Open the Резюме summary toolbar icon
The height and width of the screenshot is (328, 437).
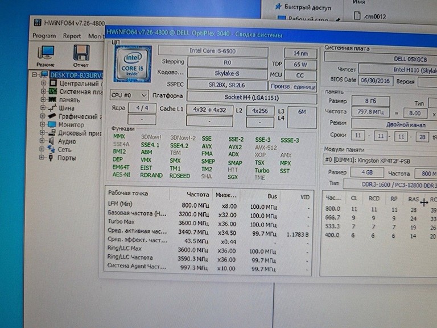point(46,56)
